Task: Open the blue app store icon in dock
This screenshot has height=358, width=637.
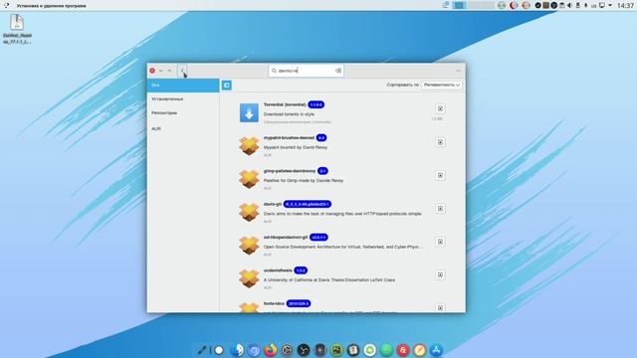Action: (x=436, y=350)
